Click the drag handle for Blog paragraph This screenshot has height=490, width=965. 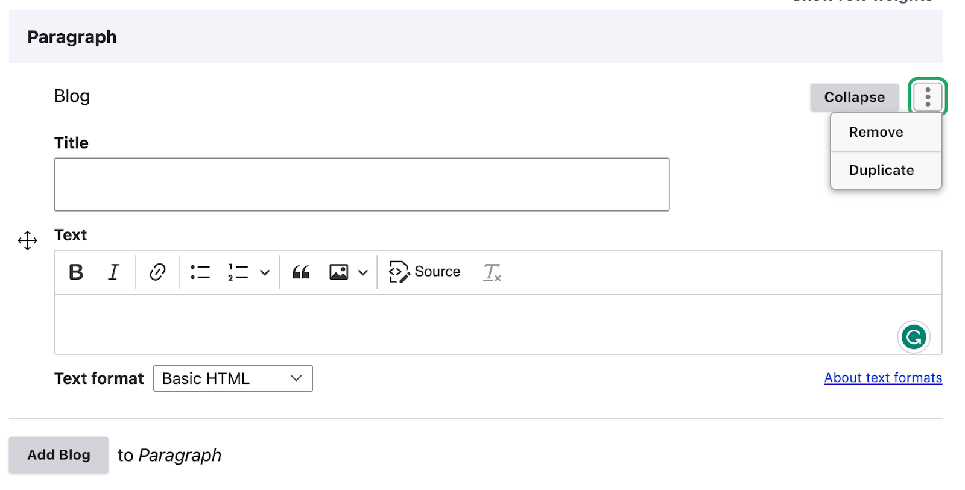pos(28,240)
